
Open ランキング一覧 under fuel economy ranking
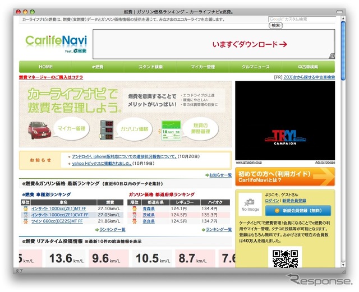[112, 230]
